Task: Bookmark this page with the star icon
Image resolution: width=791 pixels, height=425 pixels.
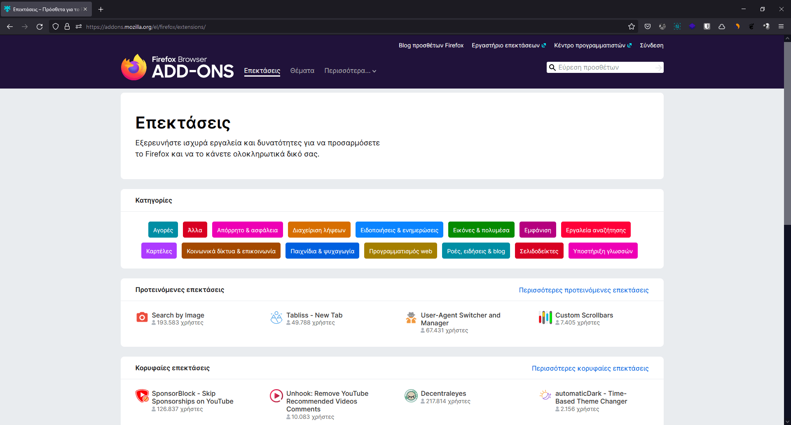Action: [631, 27]
